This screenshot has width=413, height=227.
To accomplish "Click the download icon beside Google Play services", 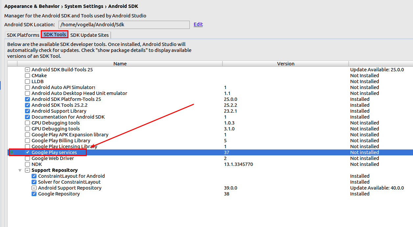I will (12, 152).
